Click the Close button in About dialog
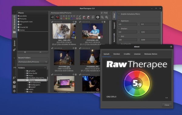Screen dimensions: 182x115 pos(167,105)
